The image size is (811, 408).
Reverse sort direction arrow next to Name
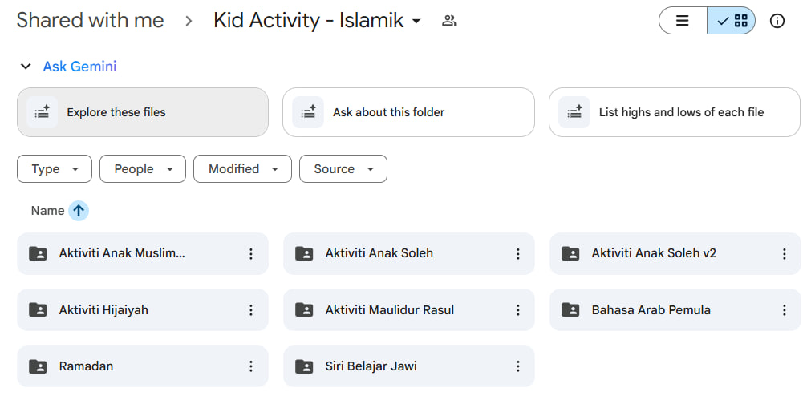(x=78, y=211)
